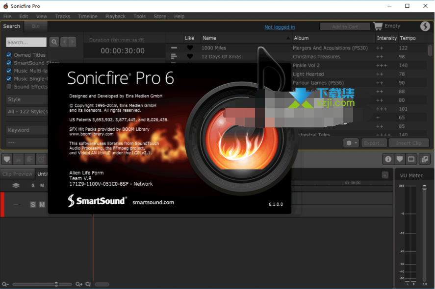435x289 pixels.
Task: Open the Tools menu
Action: click(x=140, y=16)
